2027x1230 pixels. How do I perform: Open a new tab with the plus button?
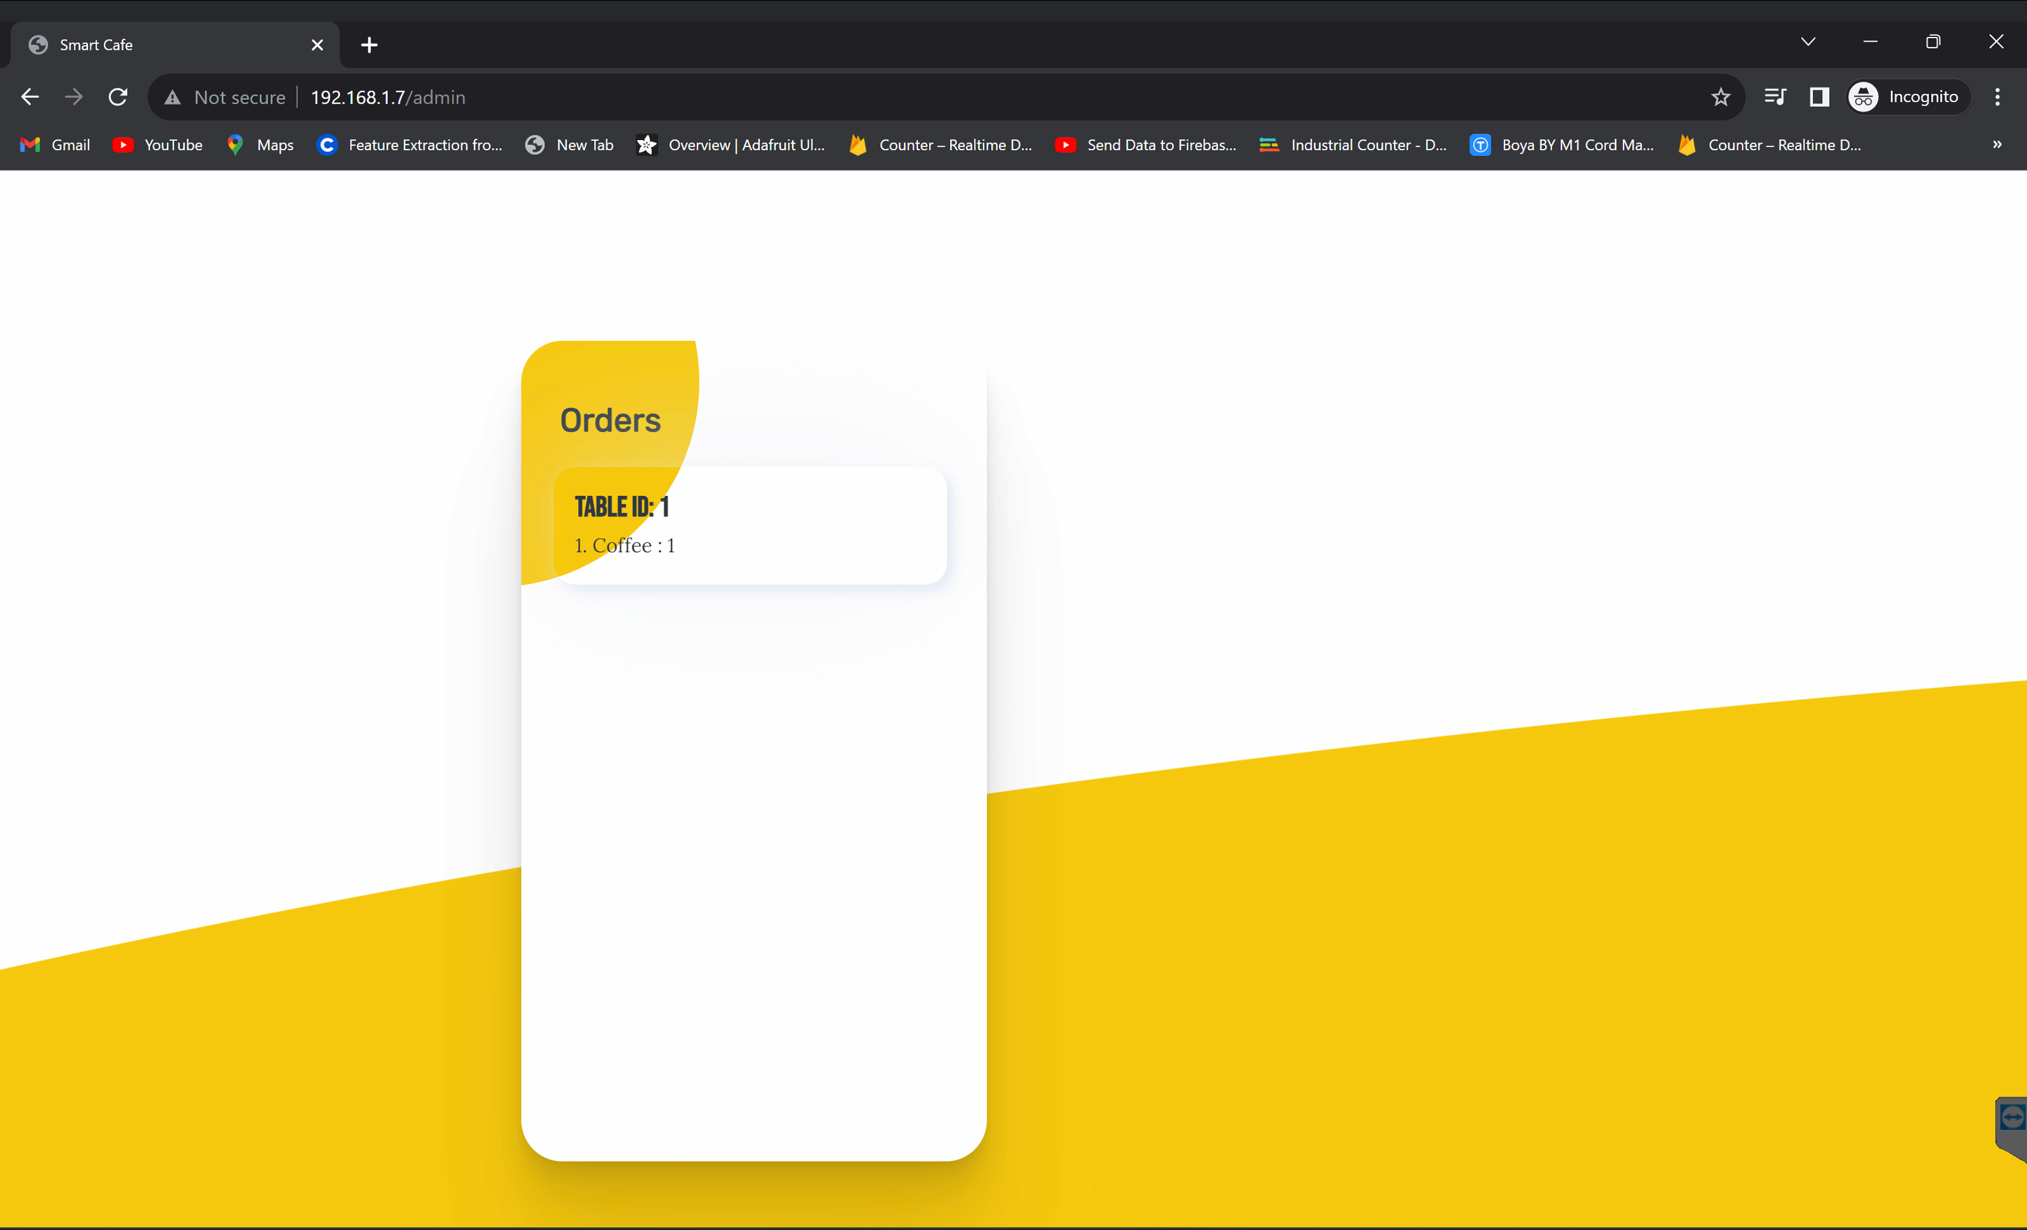pyautogui.click(x=370, y=45)
